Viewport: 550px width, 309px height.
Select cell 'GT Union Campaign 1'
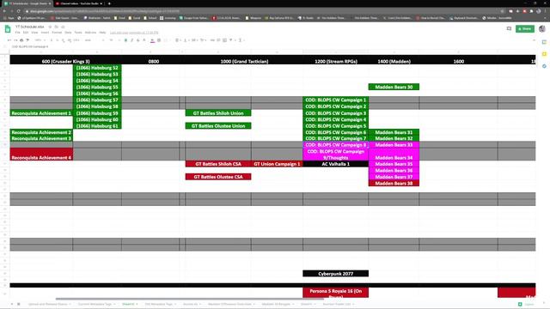tap(277, 164)
